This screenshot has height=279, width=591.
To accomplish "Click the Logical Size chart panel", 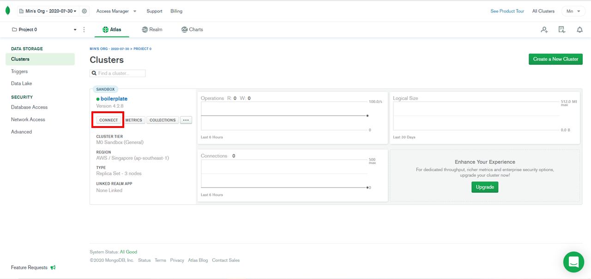I will click(x=484, y=118).
